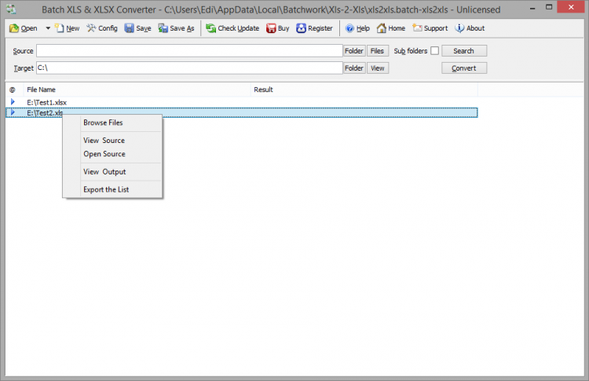Screen dimensions: 589x381
Task: Click the Search button
Action: tap(464, 51)
